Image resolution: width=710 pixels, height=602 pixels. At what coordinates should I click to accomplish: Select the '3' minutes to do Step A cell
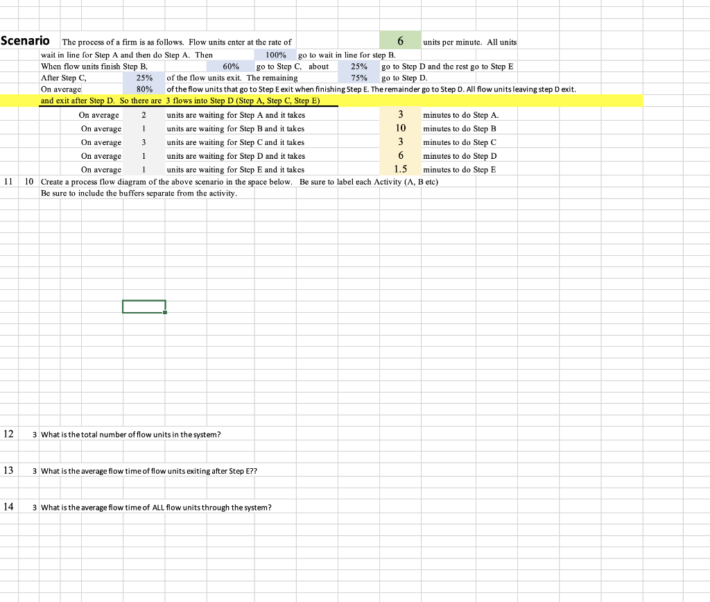click(400, 114)
